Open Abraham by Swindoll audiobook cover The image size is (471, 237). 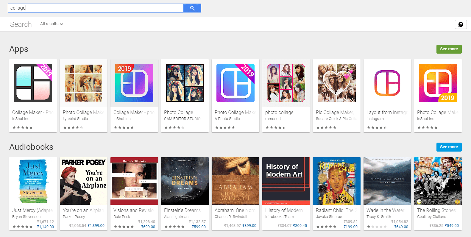click(x=235, y=181)
